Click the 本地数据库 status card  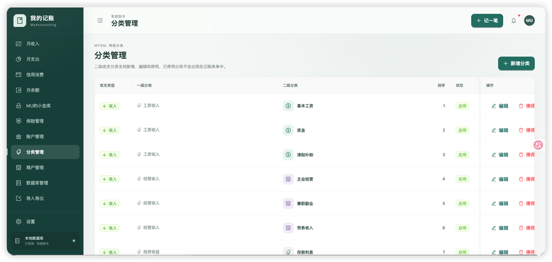[45, 241]
